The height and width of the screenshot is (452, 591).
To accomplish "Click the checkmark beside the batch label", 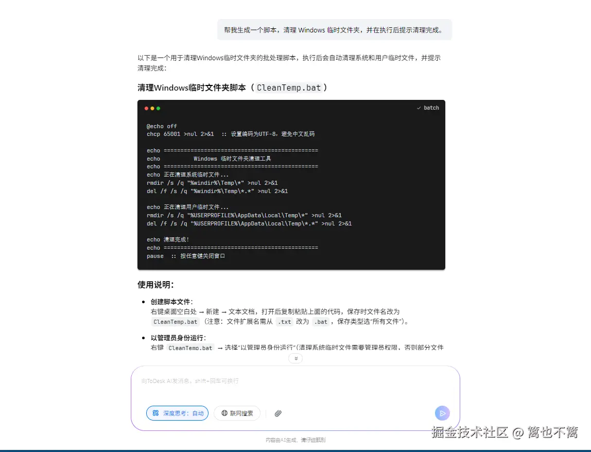I will tap(419, 108).
